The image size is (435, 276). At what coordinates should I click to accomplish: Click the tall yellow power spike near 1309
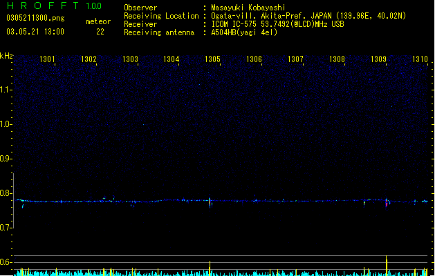pos(386,266)
